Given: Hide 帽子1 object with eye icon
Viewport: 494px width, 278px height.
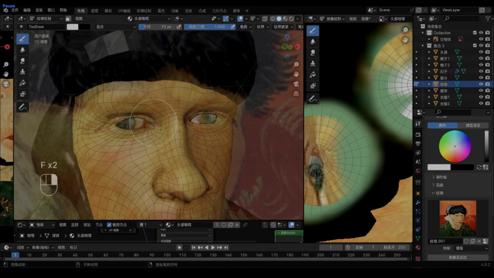Looking at the screenshot, I should click(481, 59).
